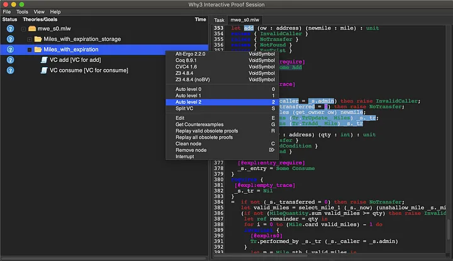
Task: Click the VC add document icon
Action: (44, 60)
